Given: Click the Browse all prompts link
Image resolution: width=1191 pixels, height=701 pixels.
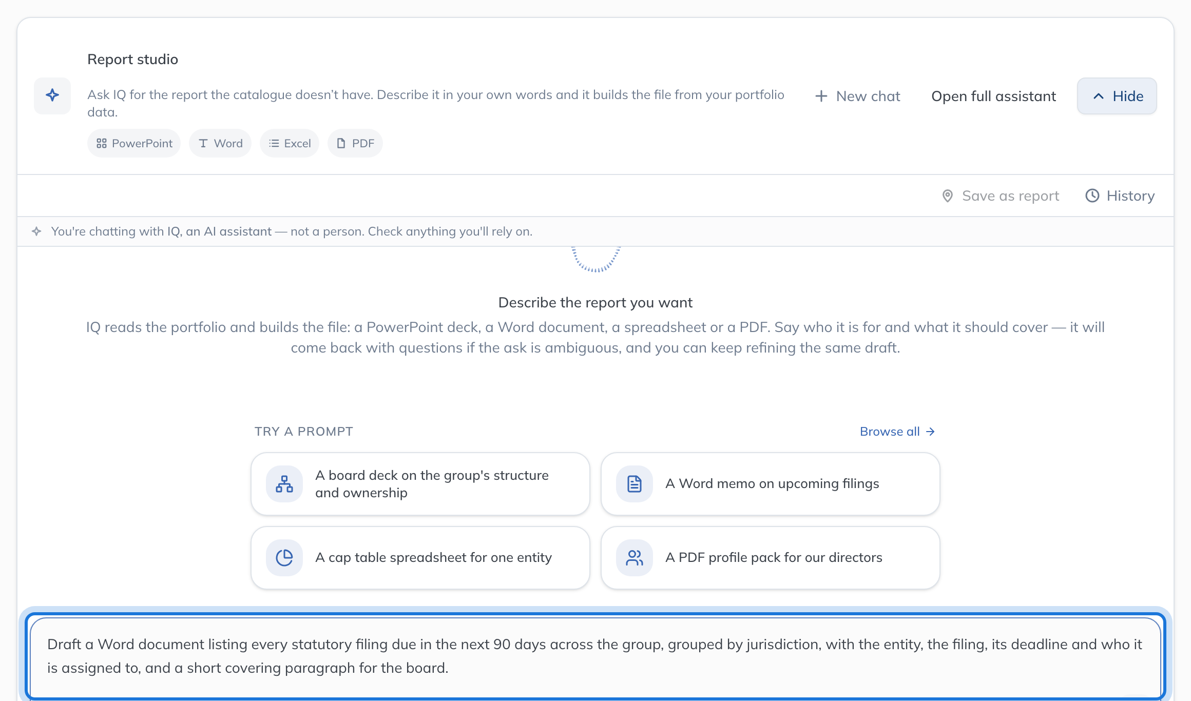Looking at the screenshot, I should (897, 432).
